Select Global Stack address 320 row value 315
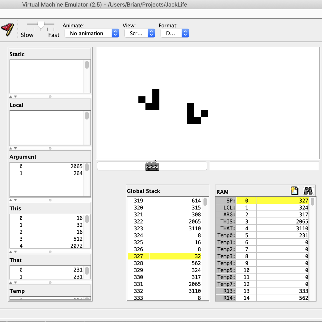The height and width of the screenshot is (322, 322). (196, 208)
